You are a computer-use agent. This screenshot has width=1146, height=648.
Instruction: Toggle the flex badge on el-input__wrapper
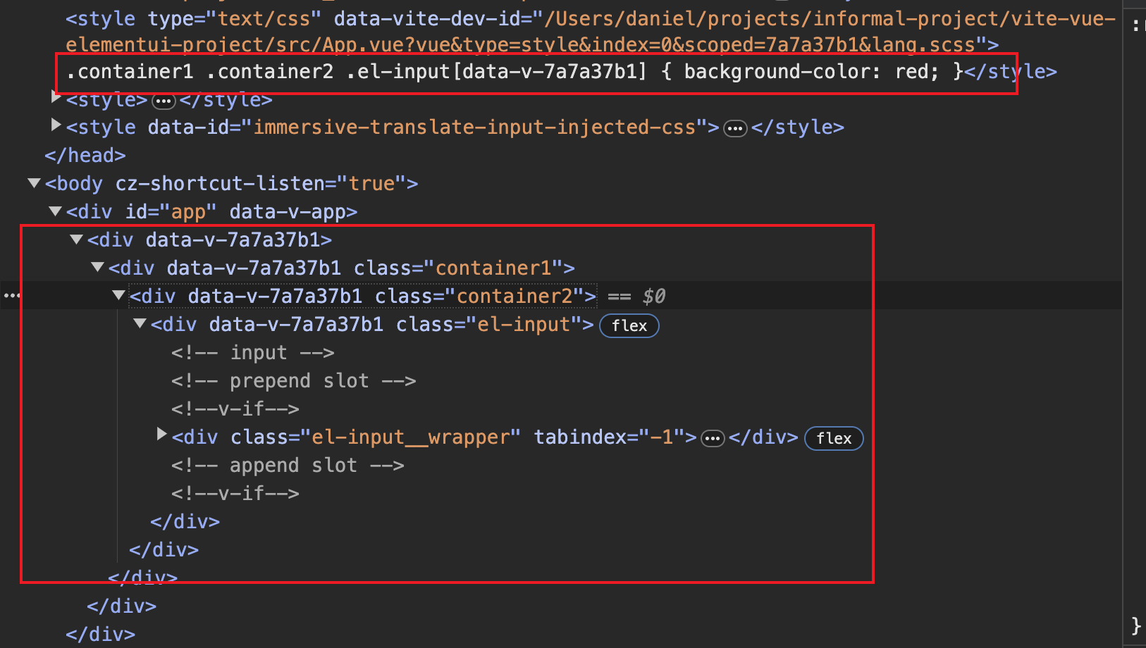pos(834,438)
